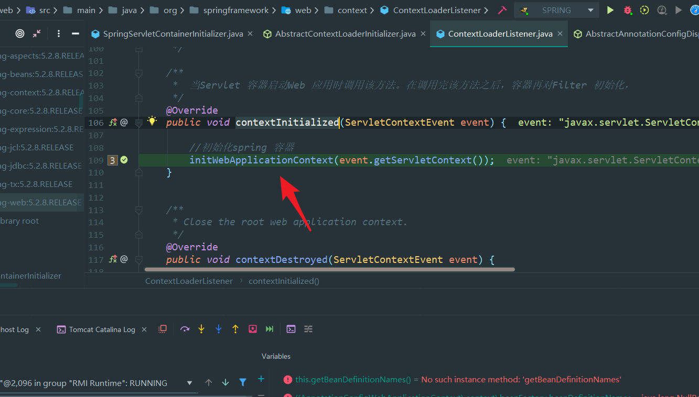Collapse the Javadoc fold at line 102
The image size is (699, 397).
[139, 73]
